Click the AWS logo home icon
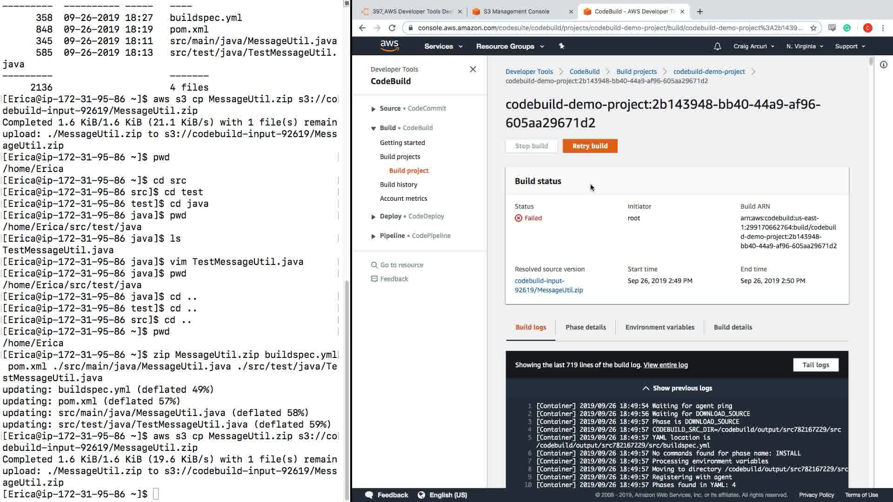 pyautogui.click(x=389, y=46)
